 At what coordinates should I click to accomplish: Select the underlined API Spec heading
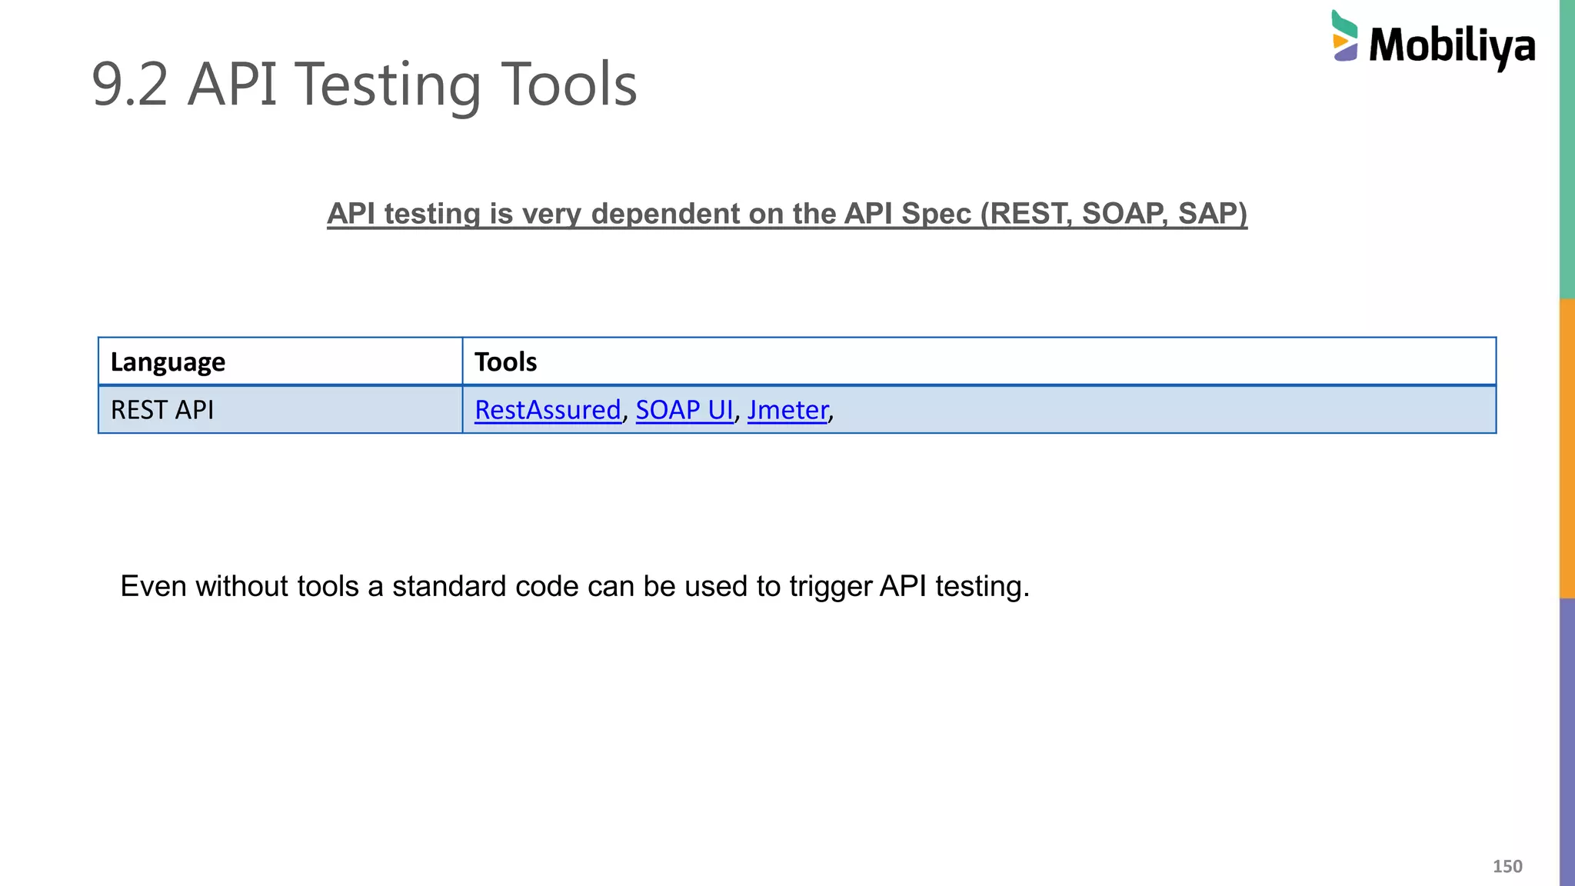(787, 214)
